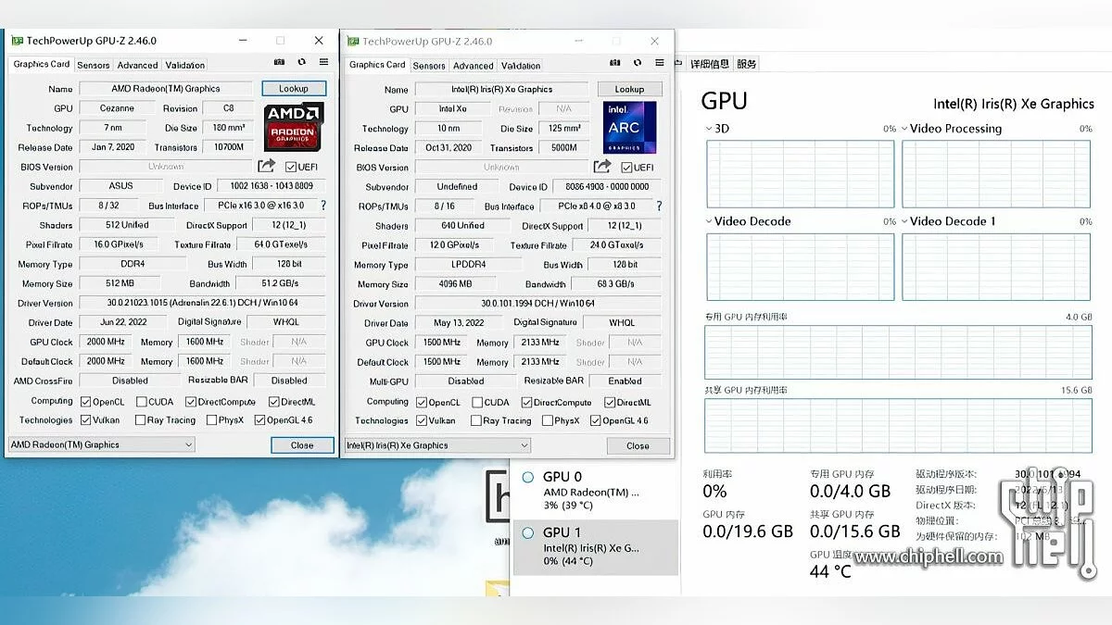Viewport: 1112px width, 625px height.
Task: Click the Bus Interface question mark for Intel GPU
Action: pos(659,206)
